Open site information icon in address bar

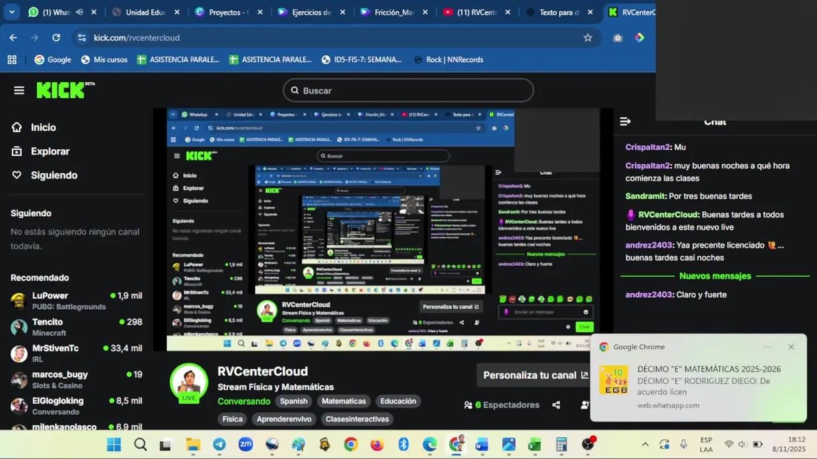pyautogui.click(x=82, y=38)
